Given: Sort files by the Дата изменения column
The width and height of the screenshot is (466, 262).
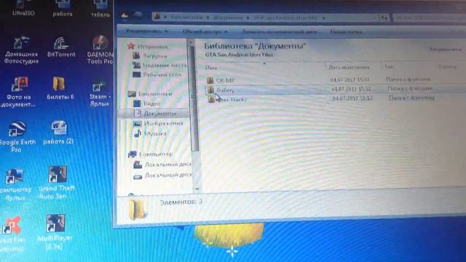Looking at the screenshot, I should tap(352, 67).
